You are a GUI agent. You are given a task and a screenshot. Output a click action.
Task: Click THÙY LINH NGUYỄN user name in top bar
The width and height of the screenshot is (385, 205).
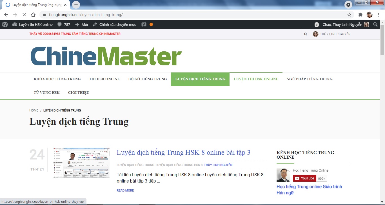point(335,34)
